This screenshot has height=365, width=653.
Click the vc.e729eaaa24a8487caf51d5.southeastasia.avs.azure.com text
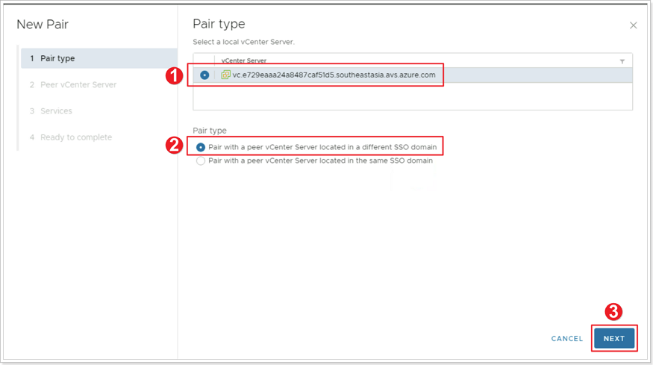tap(334, 75)
